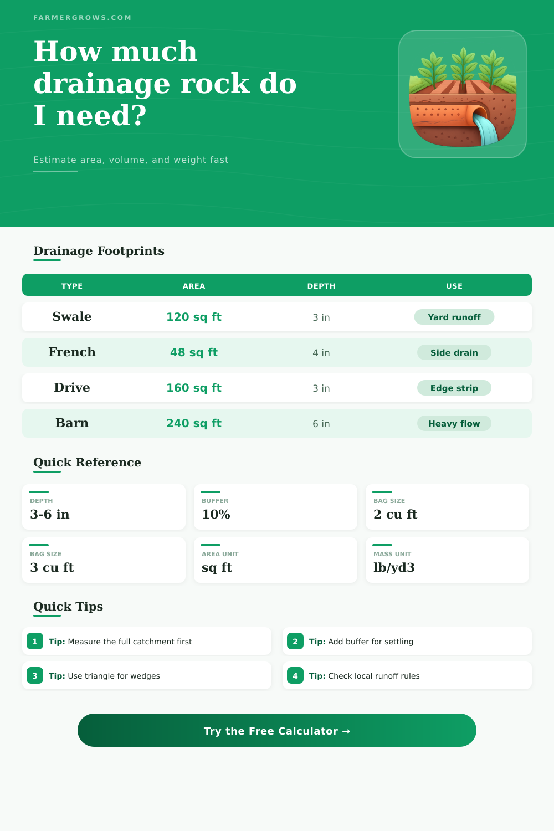Open the Buffer 10% reference card
This screenshot has width=554, height=831.
click(x=275, y=507)
